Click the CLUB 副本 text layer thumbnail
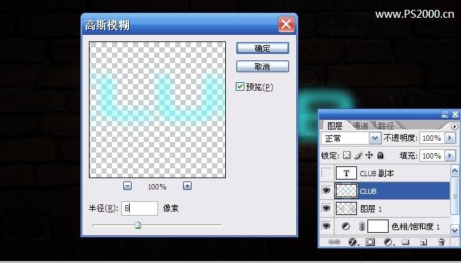Viewport: 461px width, 263px height. (346, 173)
